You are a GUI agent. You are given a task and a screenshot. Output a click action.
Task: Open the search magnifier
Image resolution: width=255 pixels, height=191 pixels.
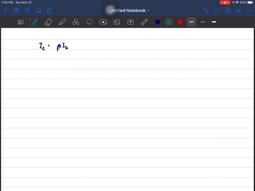click(27, 11)
